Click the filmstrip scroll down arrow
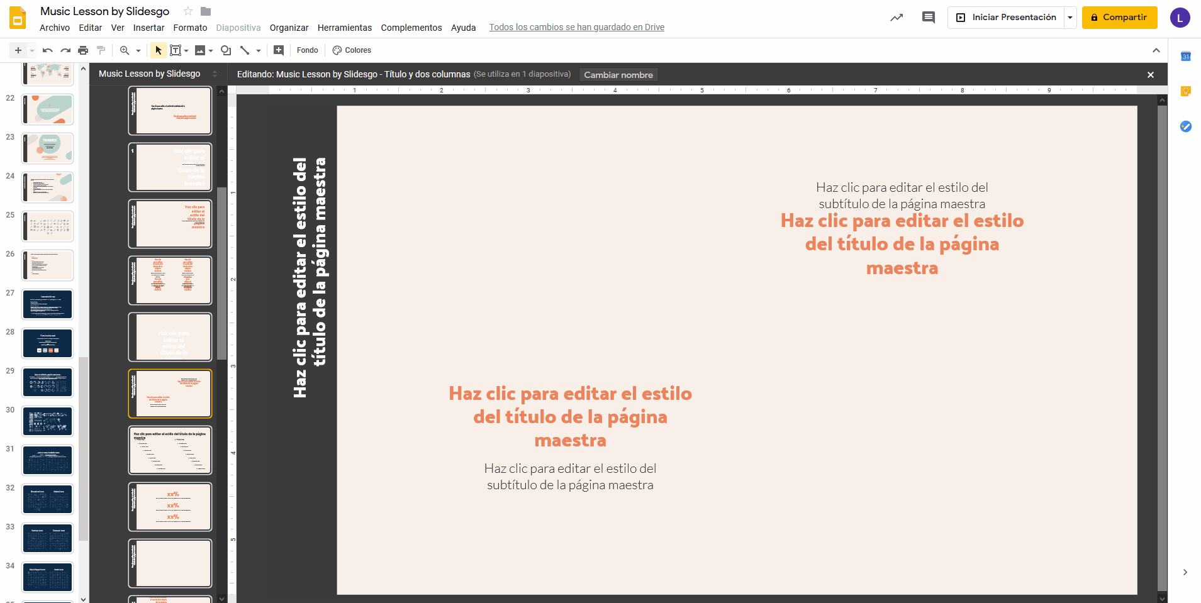Image resolution: width=1201 pixels, height=603 pixels. [x=84, y=599]
